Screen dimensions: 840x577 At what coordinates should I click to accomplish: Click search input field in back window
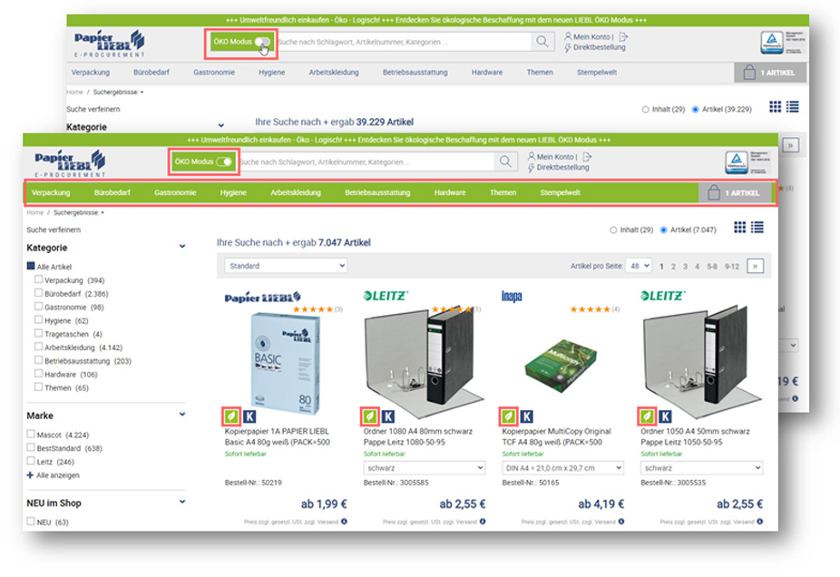[x=404, y=42]
